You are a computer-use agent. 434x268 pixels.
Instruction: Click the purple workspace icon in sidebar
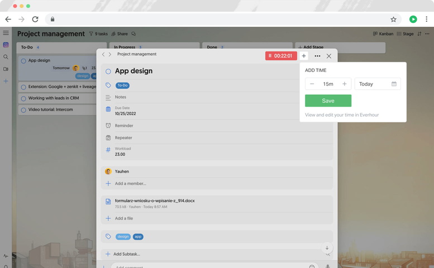click(6, 45)
